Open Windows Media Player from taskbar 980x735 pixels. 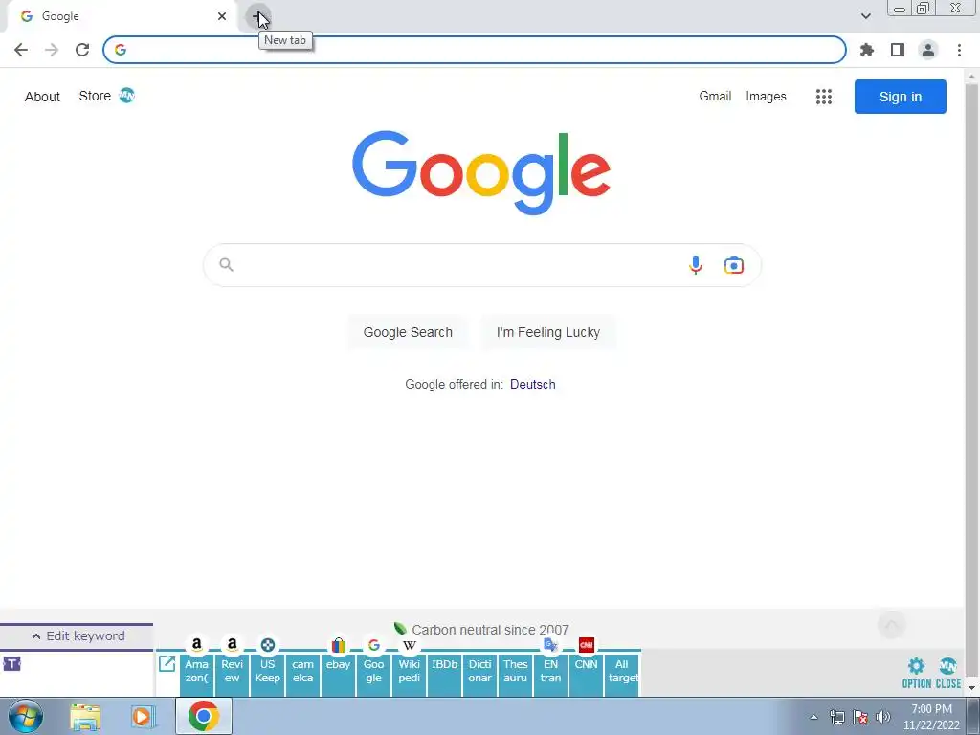pyautogui.click(x=143, y=717)
